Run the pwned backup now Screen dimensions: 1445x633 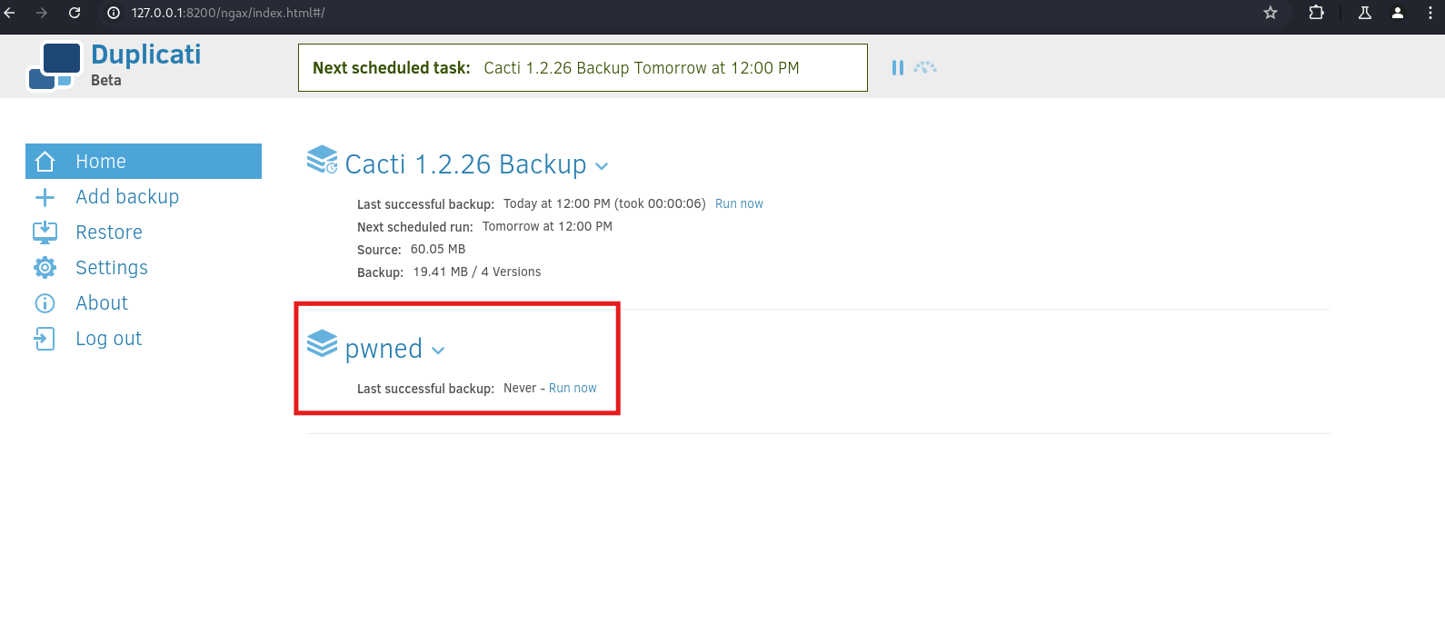pos(573,389)
